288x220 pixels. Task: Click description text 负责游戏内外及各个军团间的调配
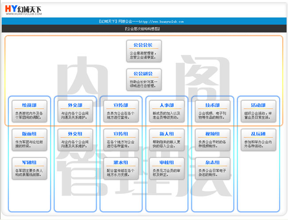coord(29,115)
